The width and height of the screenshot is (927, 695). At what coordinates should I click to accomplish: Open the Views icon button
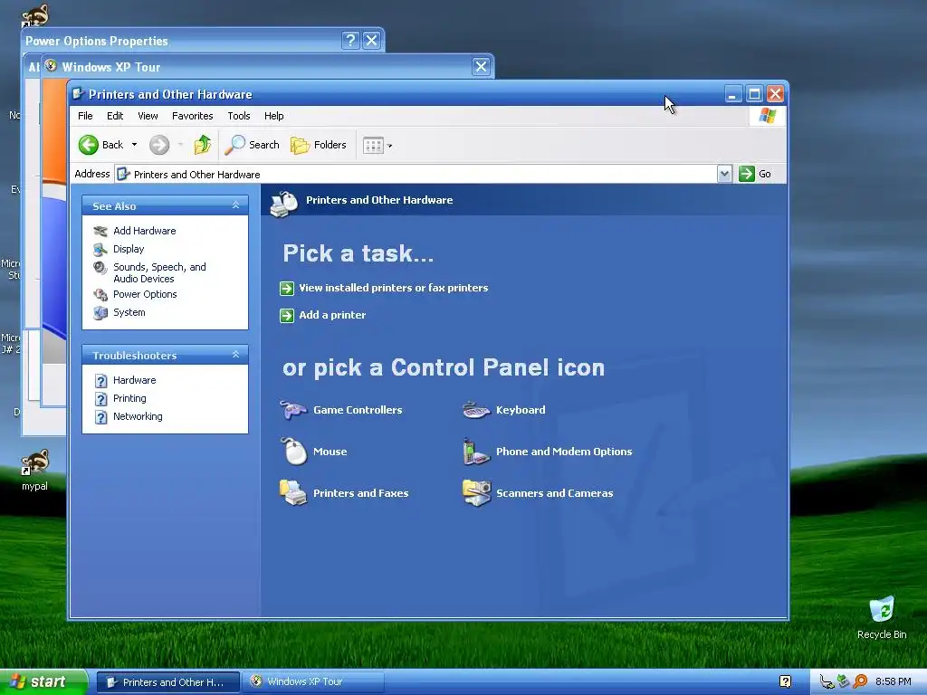pos(373,146)
